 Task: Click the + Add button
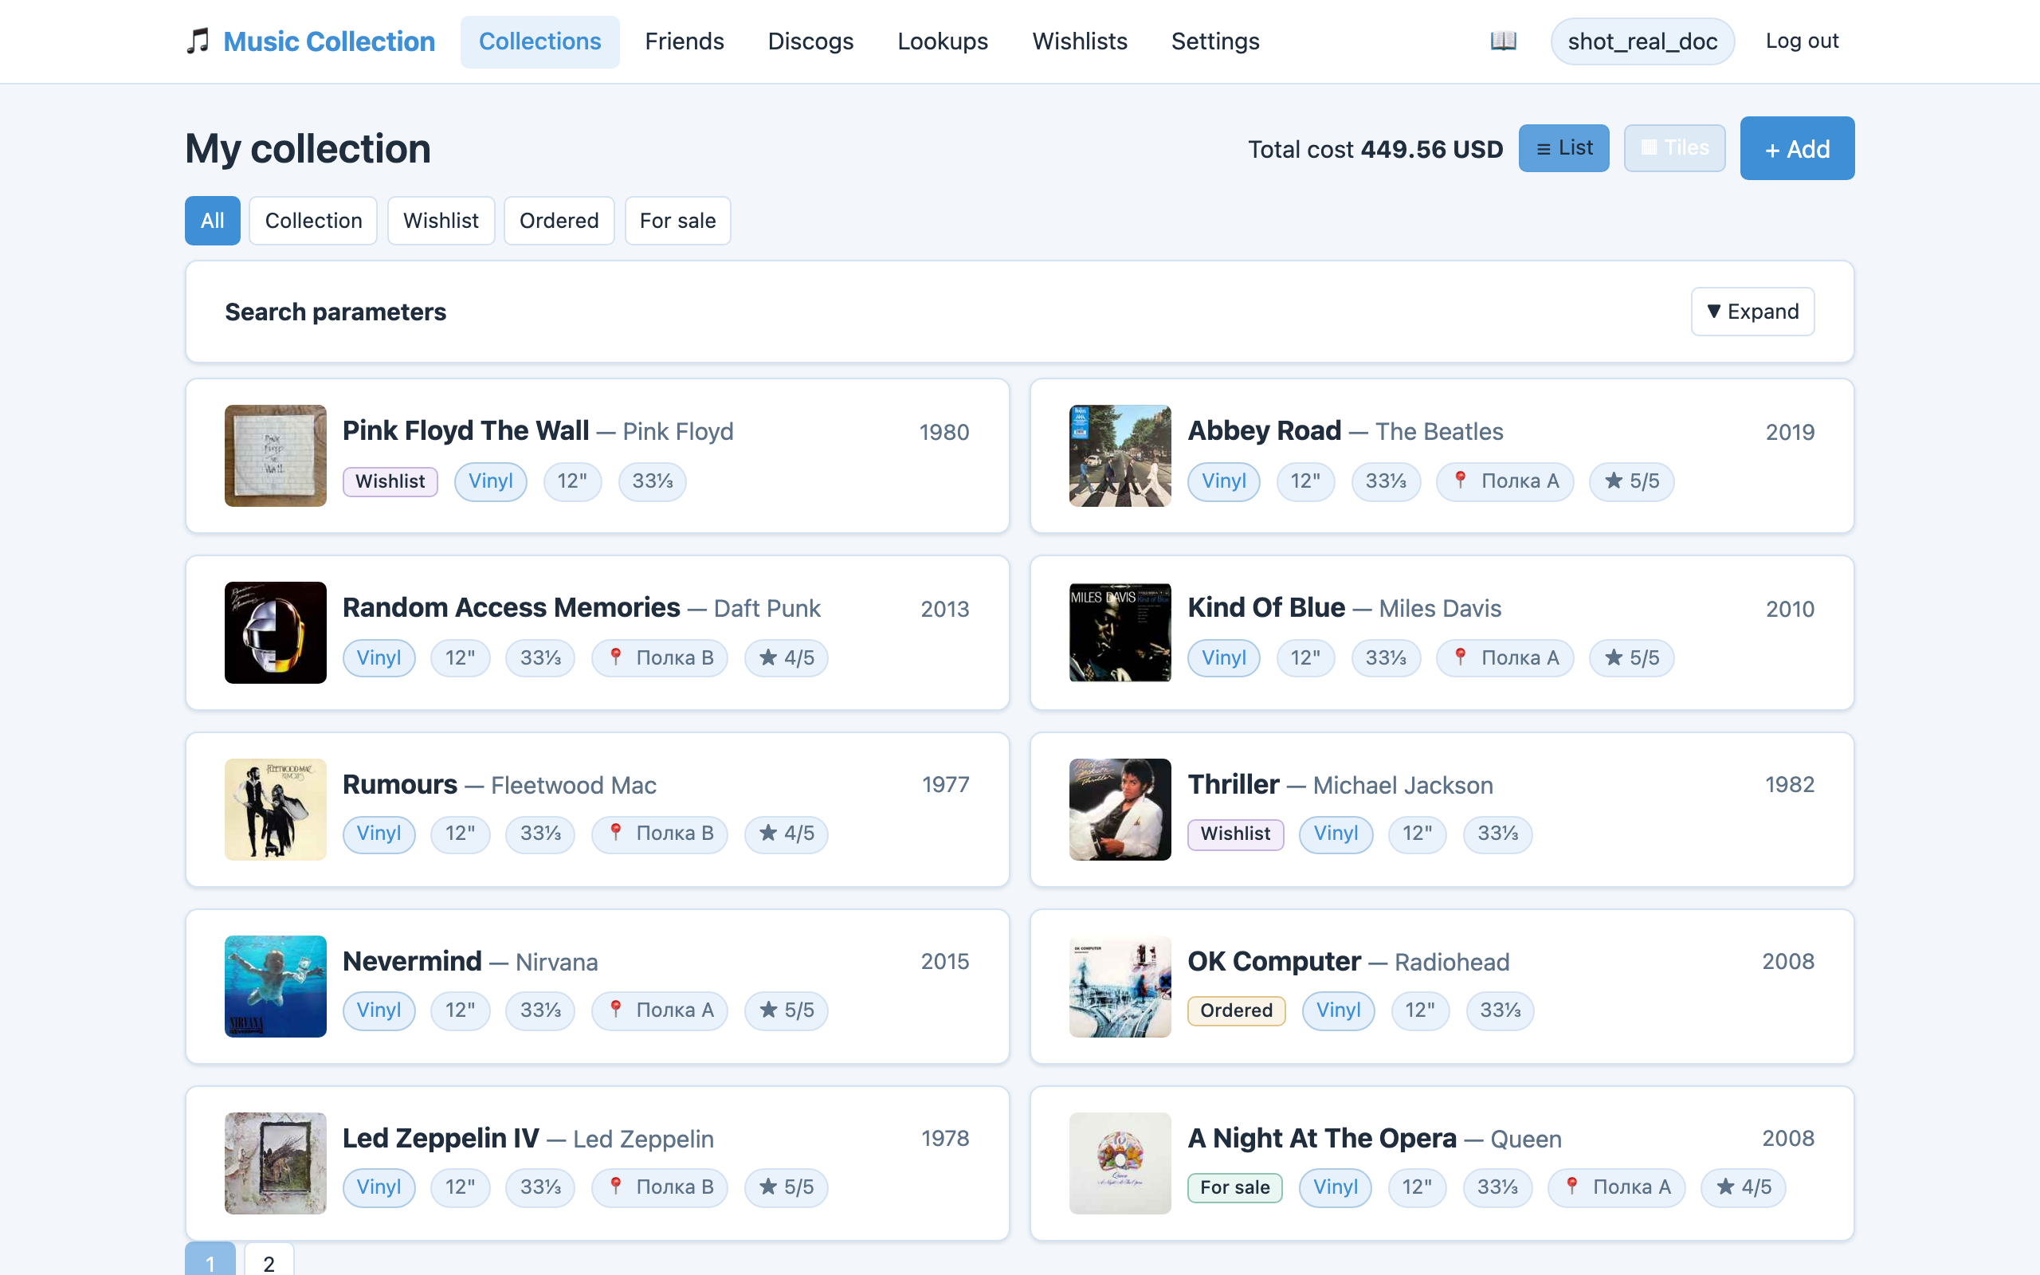point(1797,148)
